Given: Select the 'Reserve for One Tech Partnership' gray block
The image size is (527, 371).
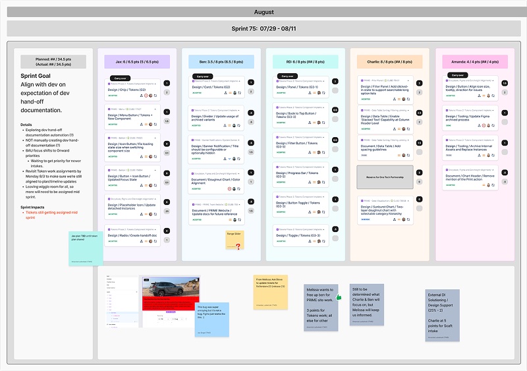Looking at the screenshot, I should tap(385, 177).
